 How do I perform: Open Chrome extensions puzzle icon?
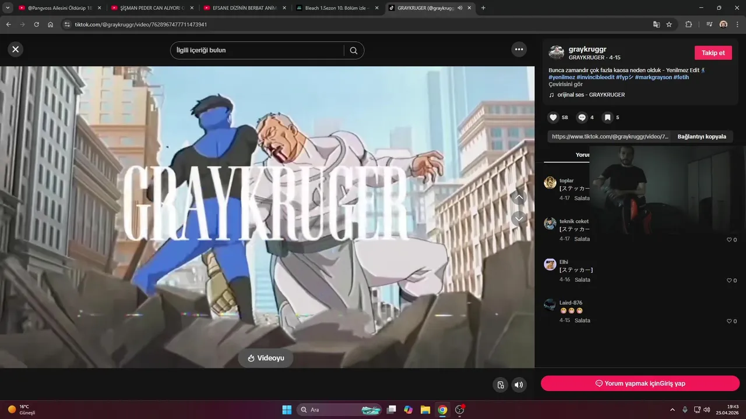click(689, 24)
